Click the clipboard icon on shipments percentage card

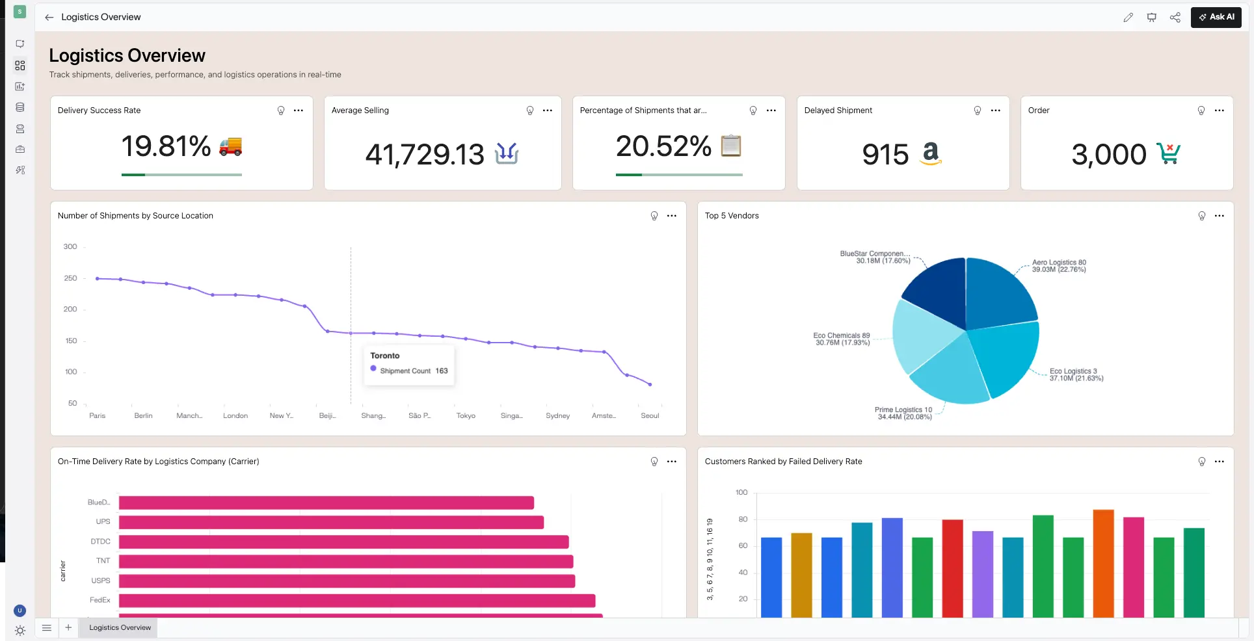point(731,146)
